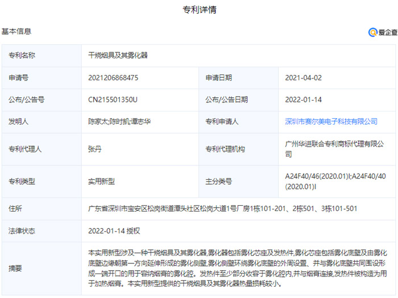Image resolution: width=398 pixels, height=298 pixels.
Task: Click the abstract paragraph text
Action: (238, 268)
